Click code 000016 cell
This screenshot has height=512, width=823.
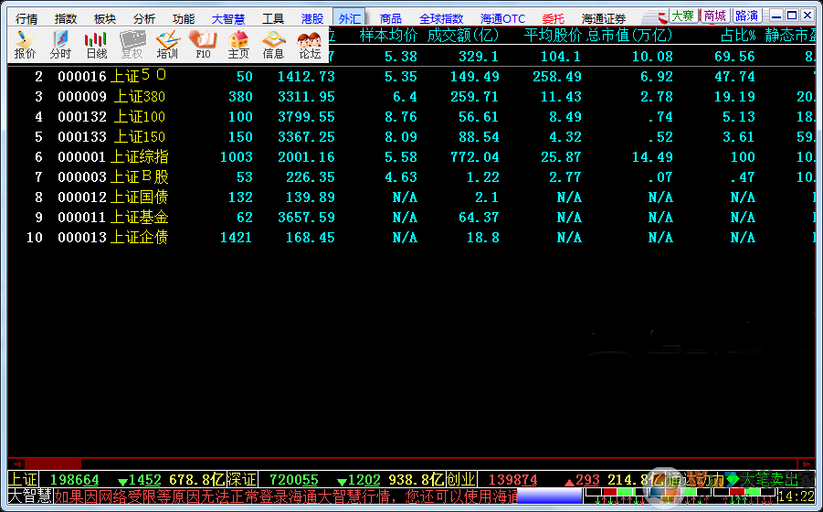click(82, 77)
